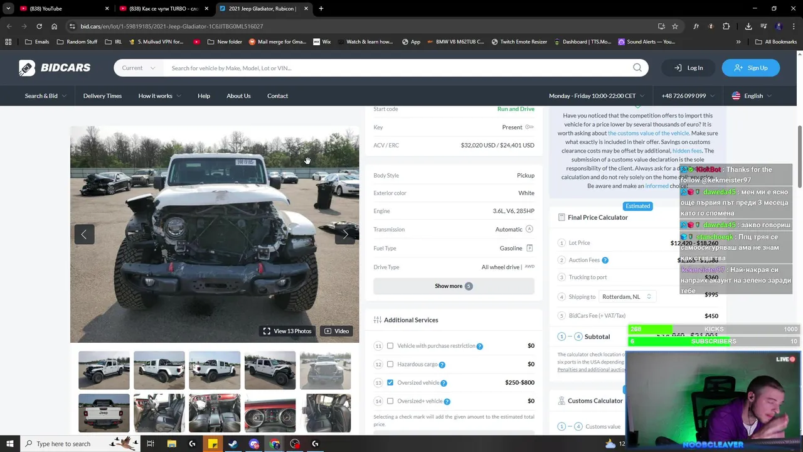Click help icon next to Hazardous cargo
This screenshot has height=452, width=803.
point(442,365)
